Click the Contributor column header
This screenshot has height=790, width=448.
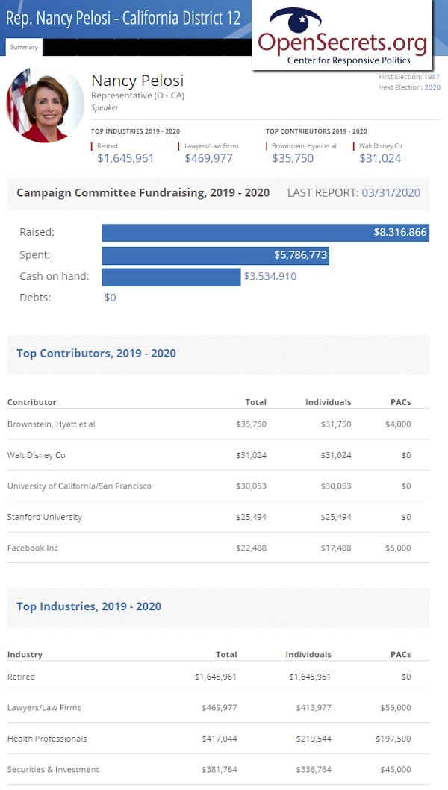pyautogui.click(x=32, y=402)
